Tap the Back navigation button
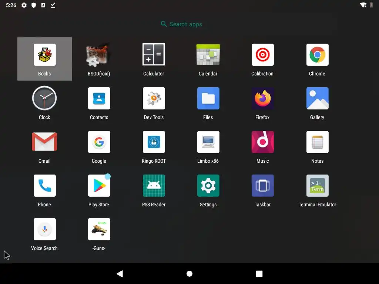Viewport: 379px width, 284px height. click(120, 274)
